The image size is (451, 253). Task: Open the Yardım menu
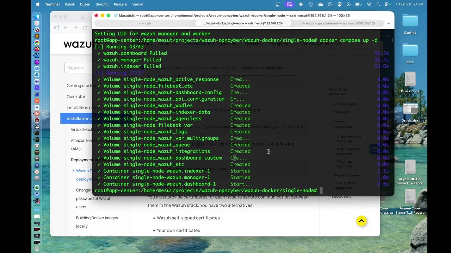pos(137,4)
